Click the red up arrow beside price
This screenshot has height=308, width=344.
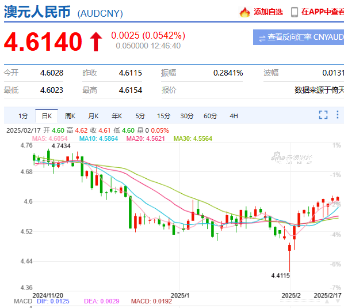96,42
